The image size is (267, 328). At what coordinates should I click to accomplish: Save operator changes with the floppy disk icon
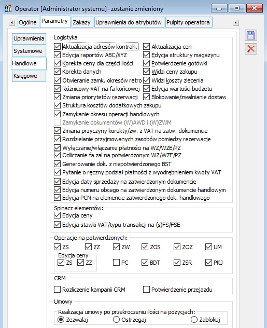click(251, 36)
